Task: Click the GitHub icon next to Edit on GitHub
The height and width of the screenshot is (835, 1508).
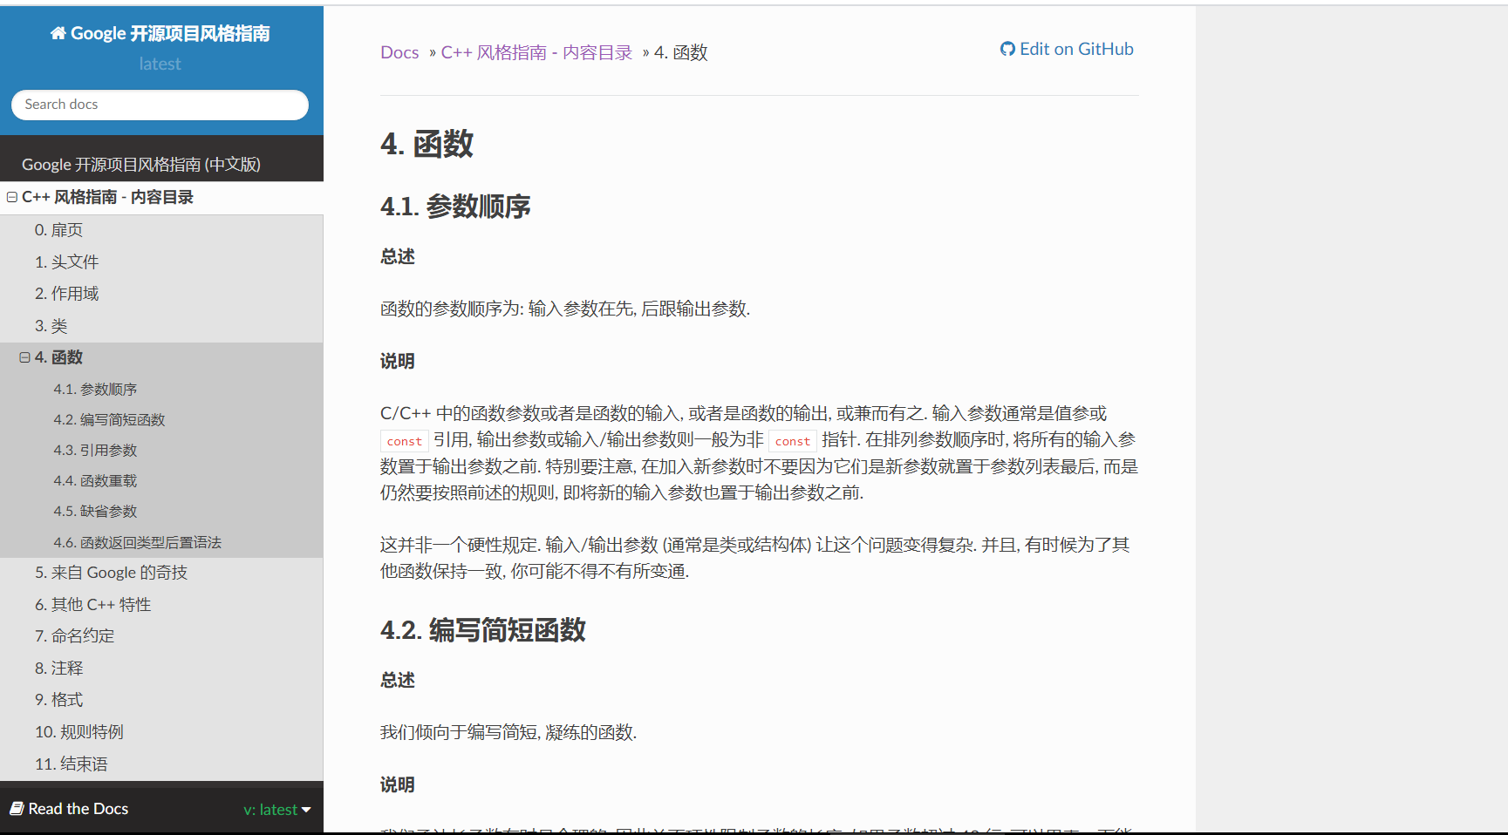Action: [x=1007, y=49]
